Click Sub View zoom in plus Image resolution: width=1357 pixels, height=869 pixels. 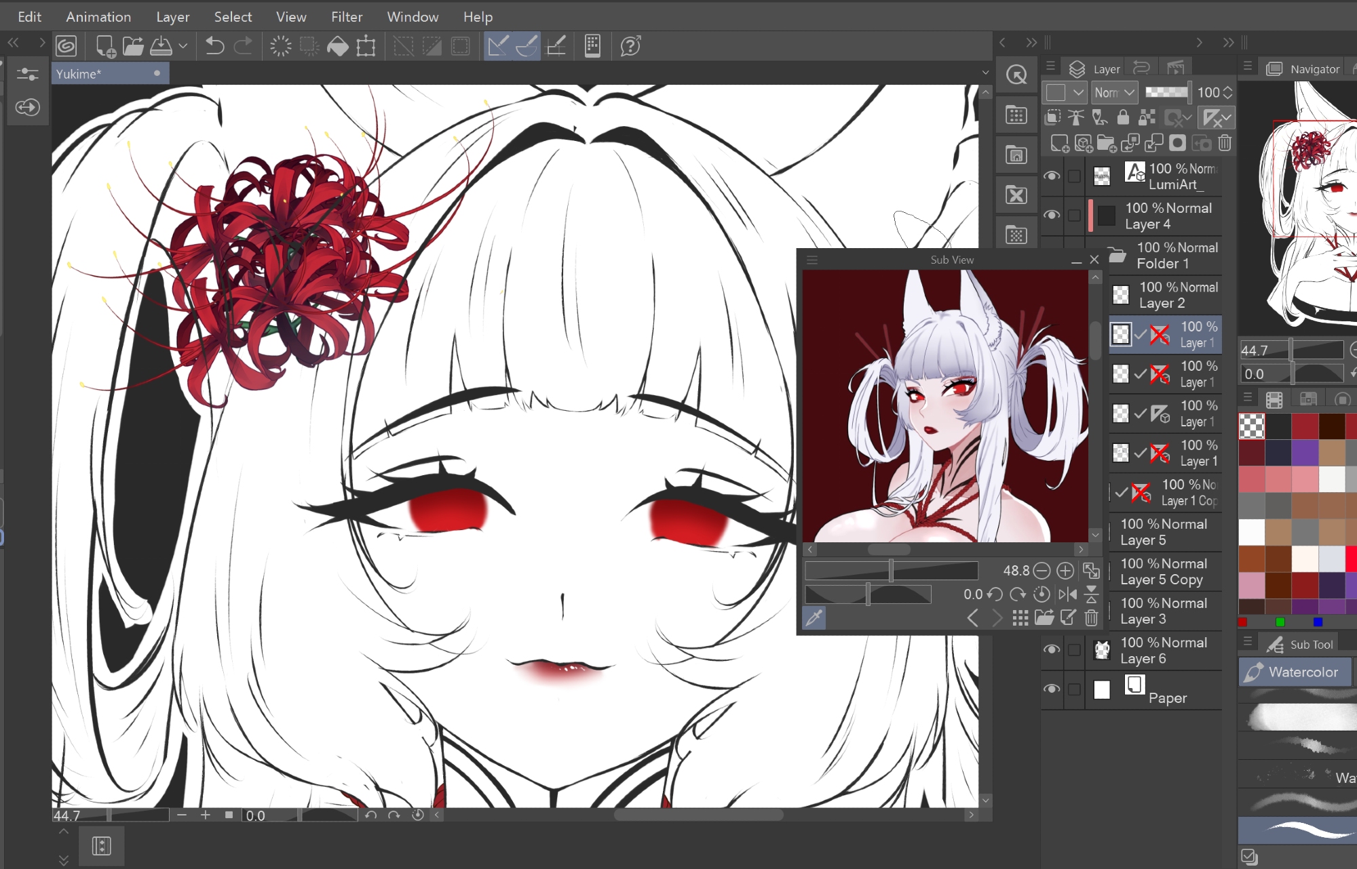(x=1065, y=571)
